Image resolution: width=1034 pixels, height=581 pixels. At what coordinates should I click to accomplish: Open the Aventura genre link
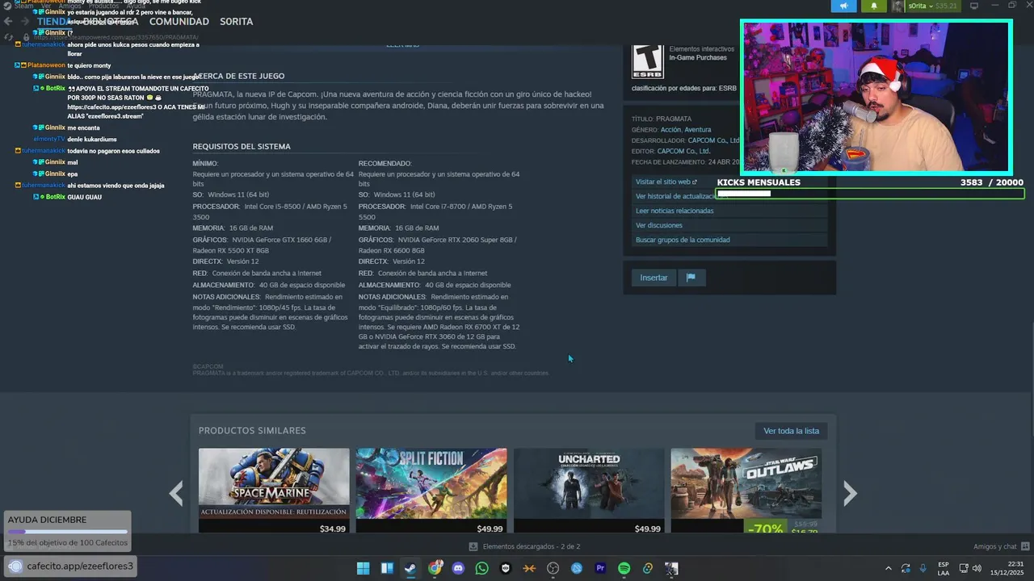pos(698,130)
